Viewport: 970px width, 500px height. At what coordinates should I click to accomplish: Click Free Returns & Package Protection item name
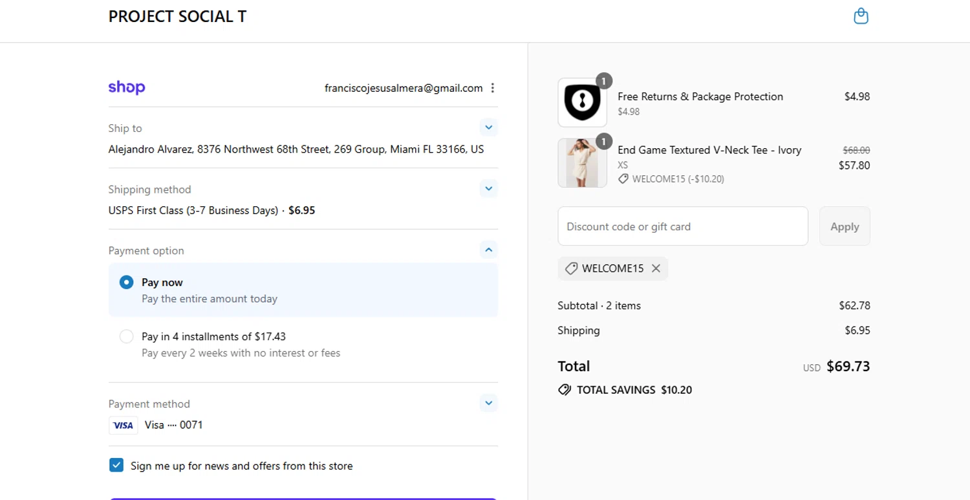click(700, 96)
